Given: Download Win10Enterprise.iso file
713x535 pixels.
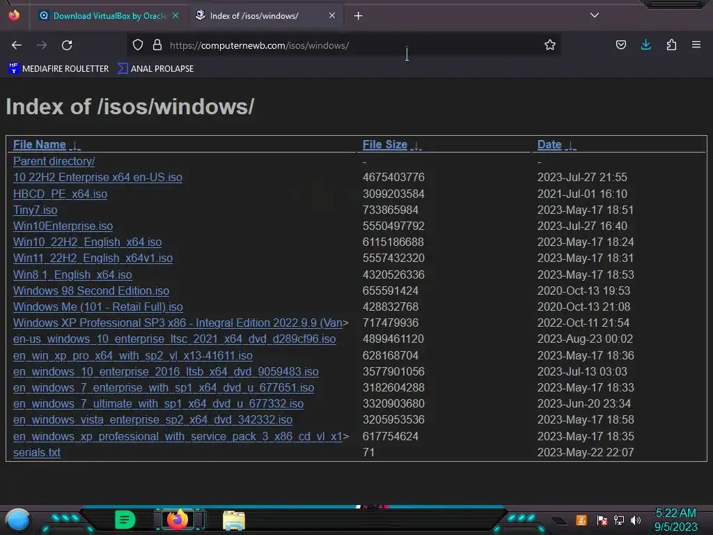Looking at the screenshot, I should click(63, 226).
